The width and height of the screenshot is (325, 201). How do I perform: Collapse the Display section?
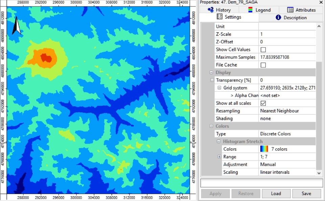211,73
